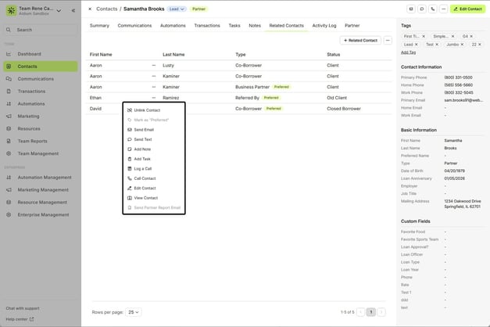Open row actions for Aaron Lusty

pyautogui.click(x=153, y=66)
